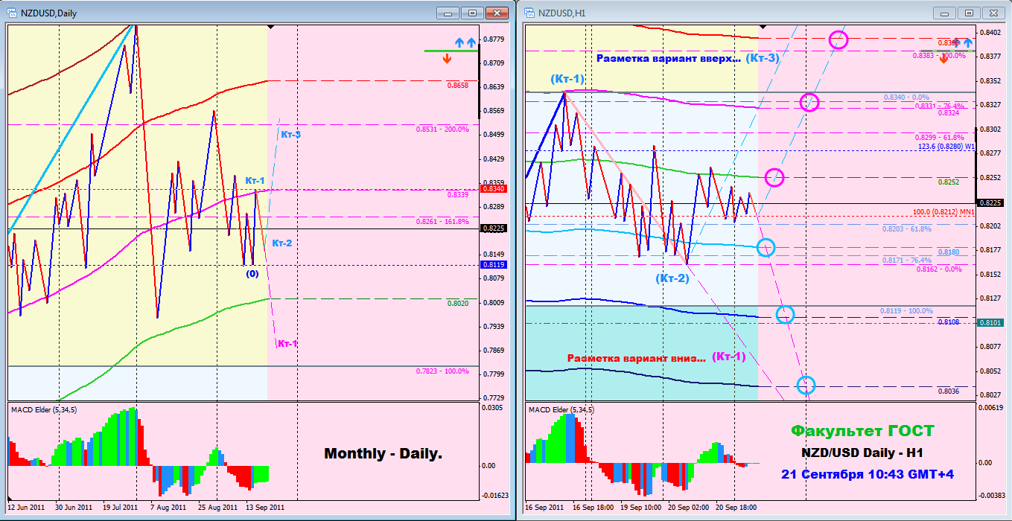Click the teal 0.8101 price tag in H1 chart
This screenshot has height=521, width=1012.
pyautogui.click(x=991, y=322)
